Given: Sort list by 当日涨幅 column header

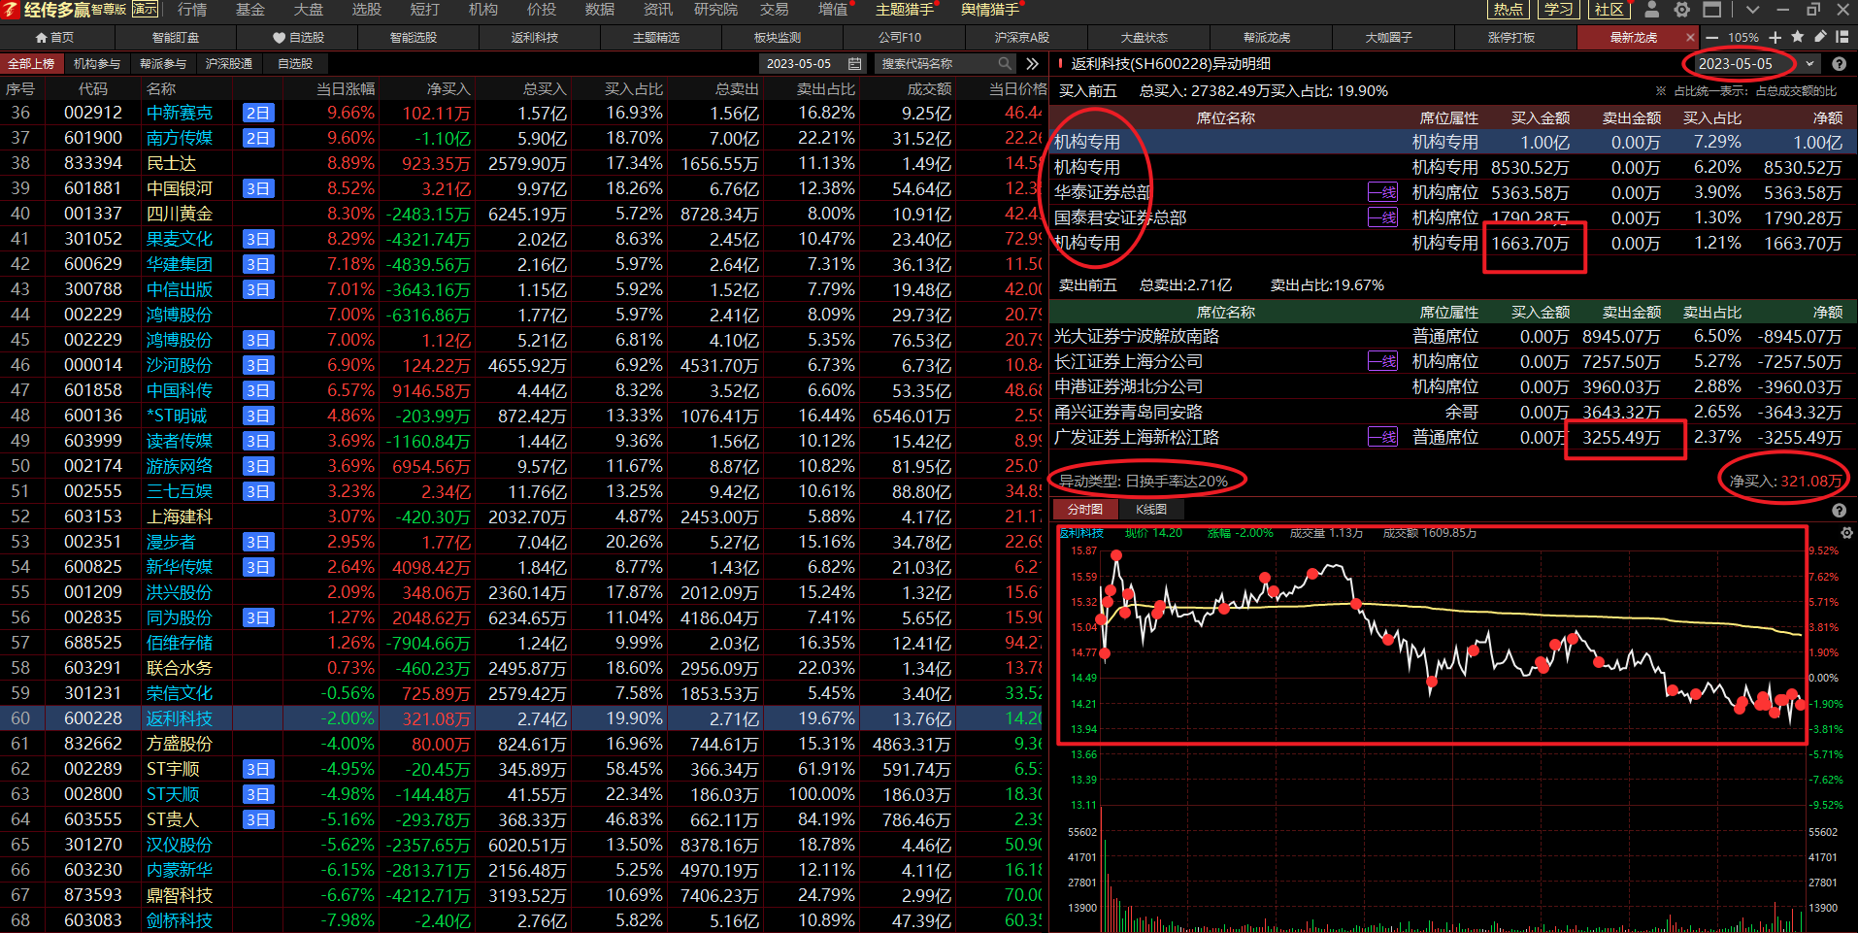Looking at the screenshot, I should [345, 88].
